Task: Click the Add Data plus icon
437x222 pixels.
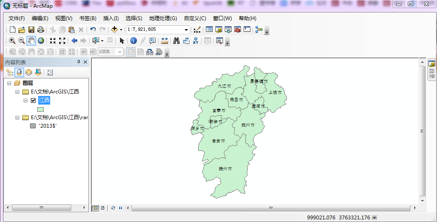Action: pos(114,30)
